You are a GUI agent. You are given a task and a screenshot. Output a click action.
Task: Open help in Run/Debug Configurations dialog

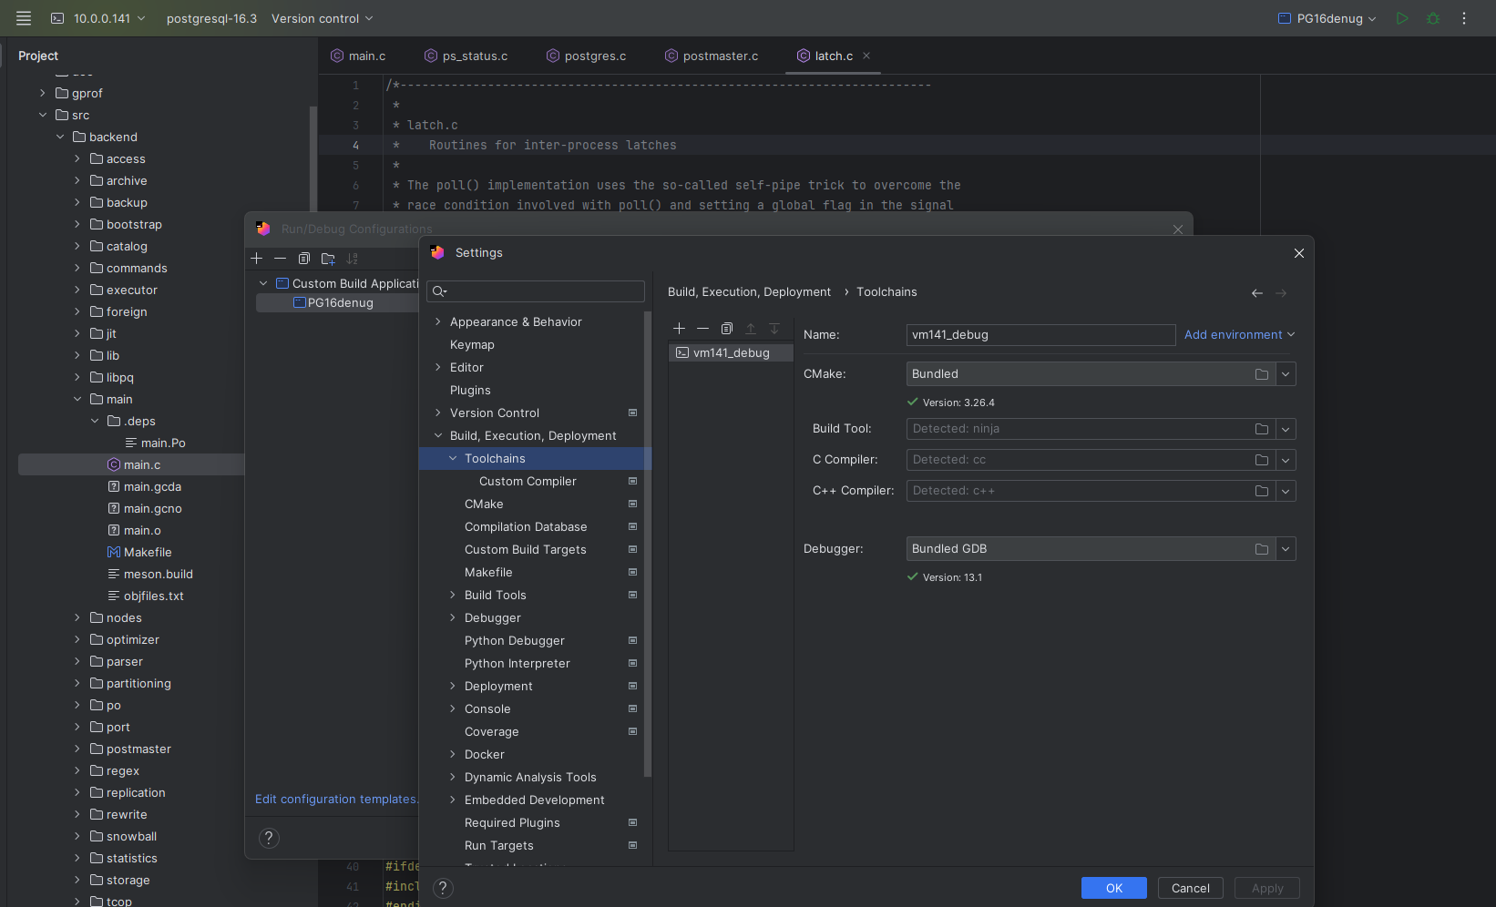269,838
